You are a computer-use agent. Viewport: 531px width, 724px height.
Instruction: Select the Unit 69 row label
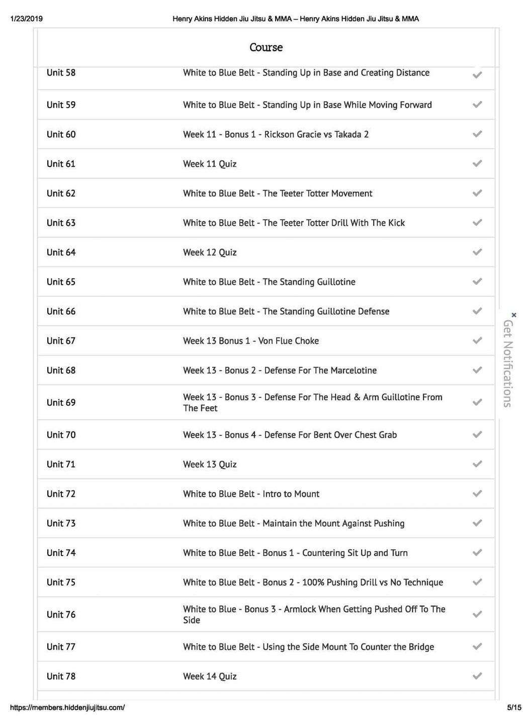point(61,403)
